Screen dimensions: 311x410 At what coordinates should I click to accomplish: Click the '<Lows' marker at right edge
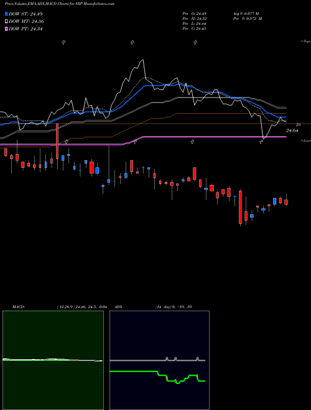[x=305, y=140]
